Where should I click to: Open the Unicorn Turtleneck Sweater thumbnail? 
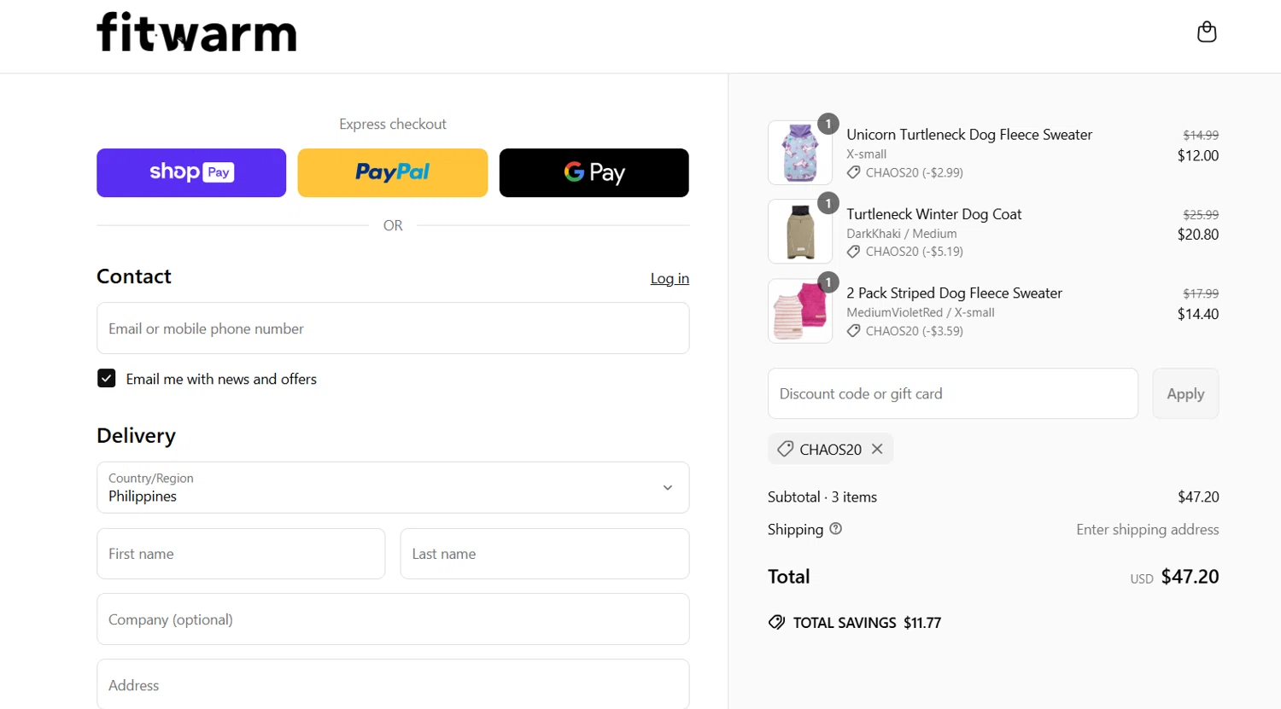coord(800,153)
